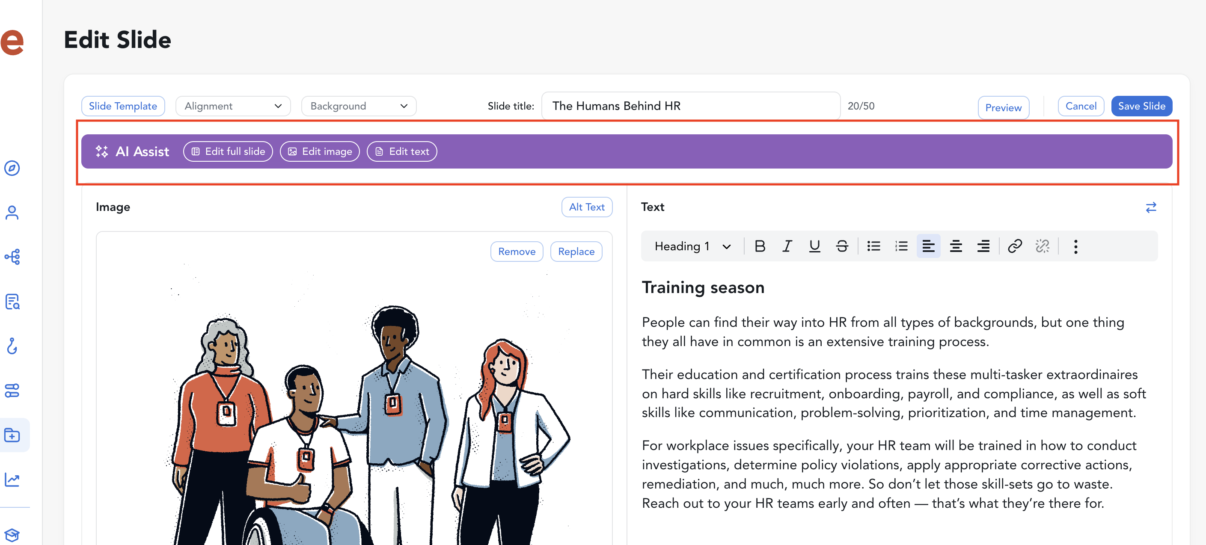1206x545 pixels.
Task: Click Replace image button
Action: click(x=576, y=252)
